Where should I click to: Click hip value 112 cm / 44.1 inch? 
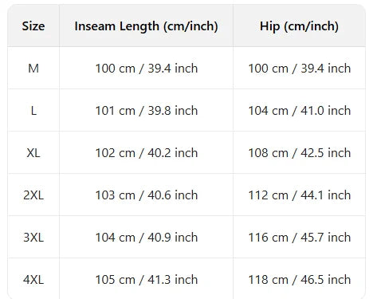(x=300, y=195)
